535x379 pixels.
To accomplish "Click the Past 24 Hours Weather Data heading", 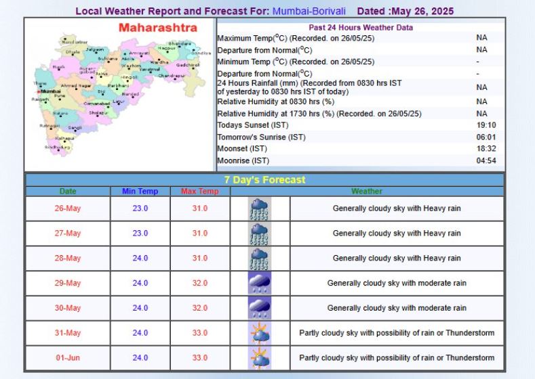I will 361,28.
